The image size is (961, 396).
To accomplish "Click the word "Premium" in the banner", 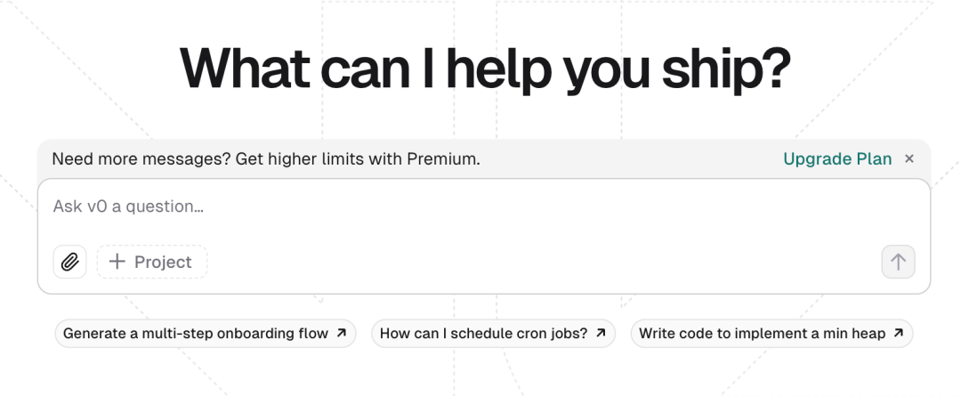I will point(441,159).
